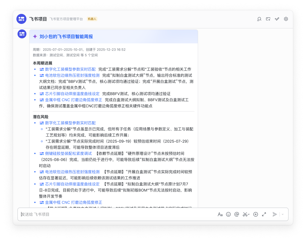
Task: Open 金属中框 CNC 打磨边角弧度修正 link under 潜在风险
Action: pos(73,202)
